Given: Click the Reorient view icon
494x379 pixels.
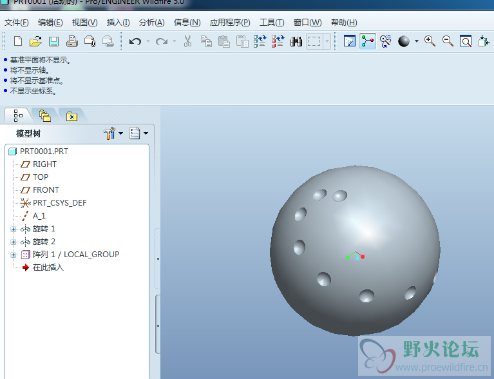Looking at the screenshot, I should [484, 41].
